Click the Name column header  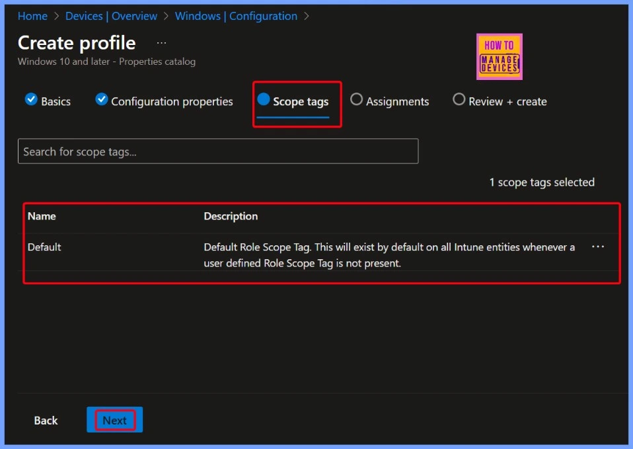coord(42,216)
